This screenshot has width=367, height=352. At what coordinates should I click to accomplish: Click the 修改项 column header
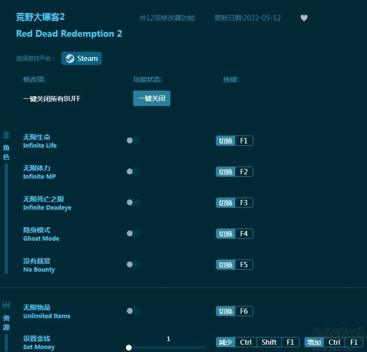pos(34,79)
